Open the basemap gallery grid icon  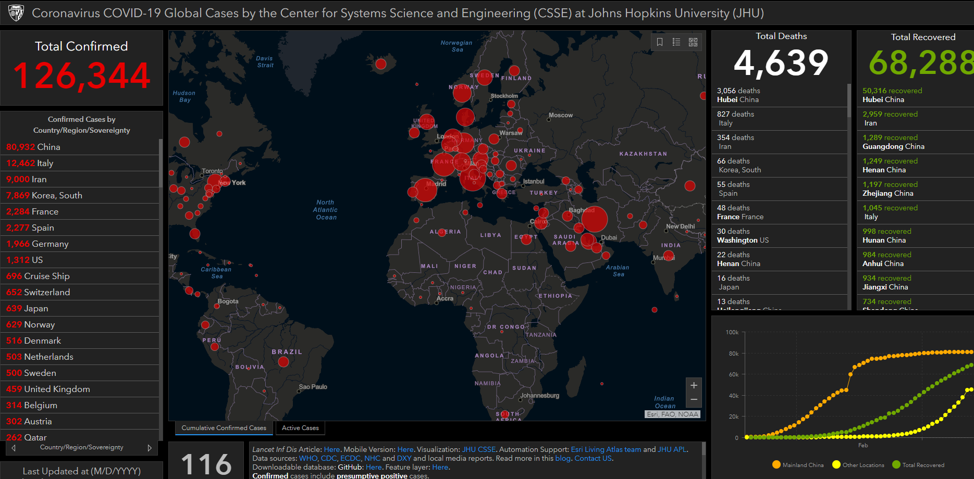point(693,42)
